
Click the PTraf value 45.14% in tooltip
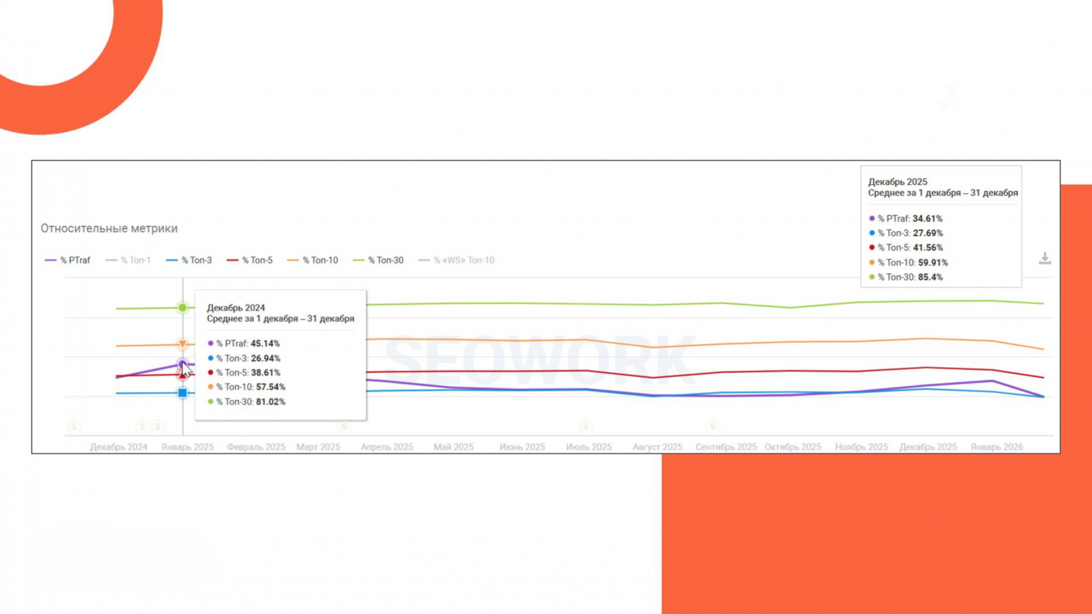click(265, 343)
